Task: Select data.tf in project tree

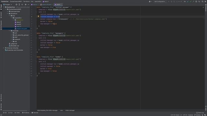Action: (18, 22)
